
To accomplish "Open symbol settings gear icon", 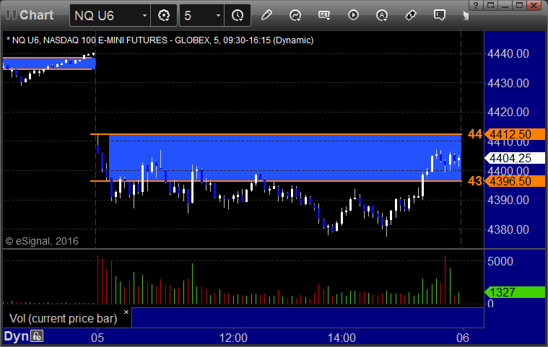I will pos(164,15).
